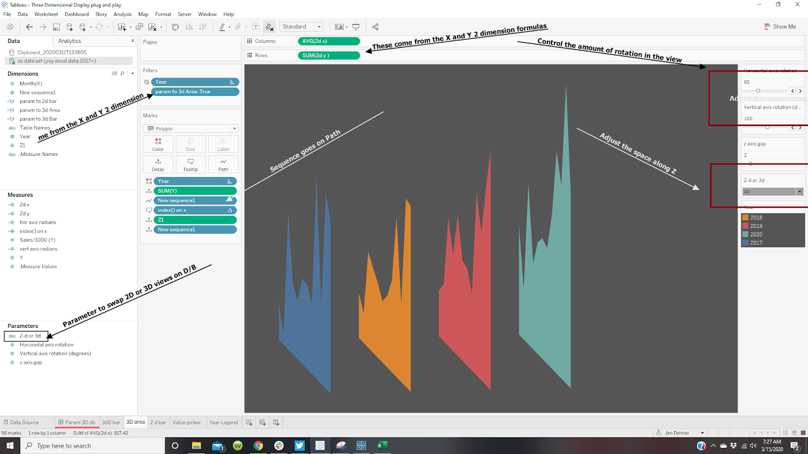Click the Swap Rows and Columns icon
Screen dimensions: 808x454
(x=177, y=27)
